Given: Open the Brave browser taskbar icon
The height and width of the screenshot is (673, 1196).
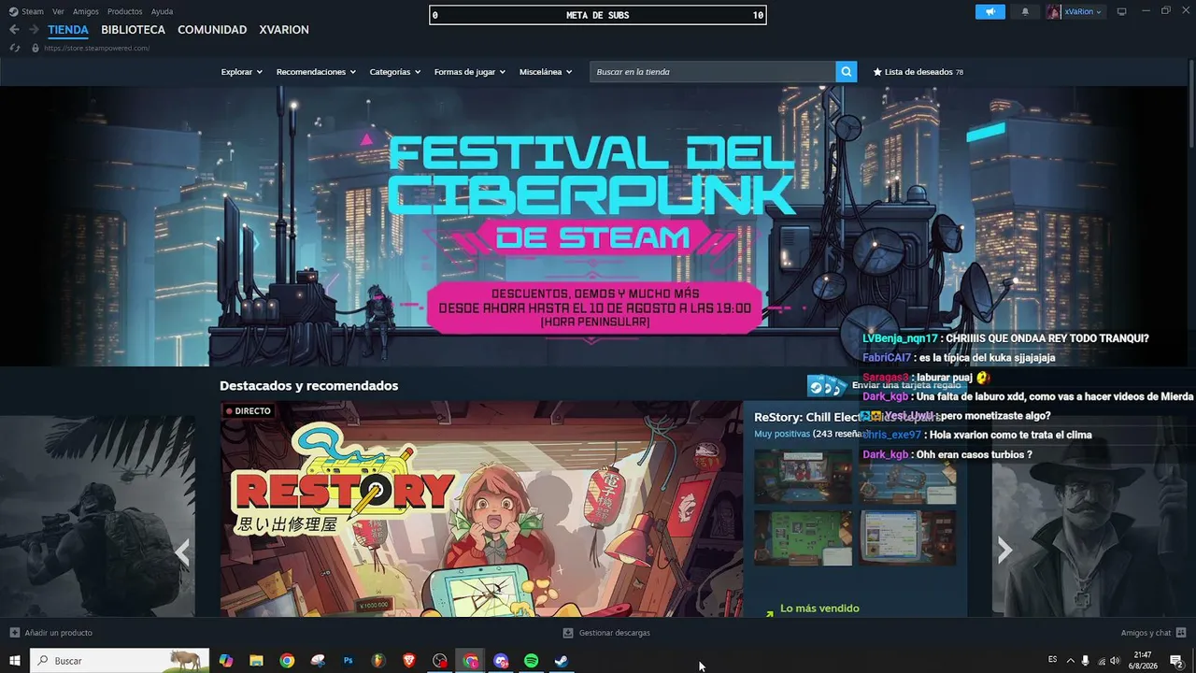Looking at the screenshot, I should (x=409, y=661).
